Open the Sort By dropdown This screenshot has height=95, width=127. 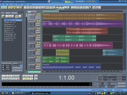[21, 66]
